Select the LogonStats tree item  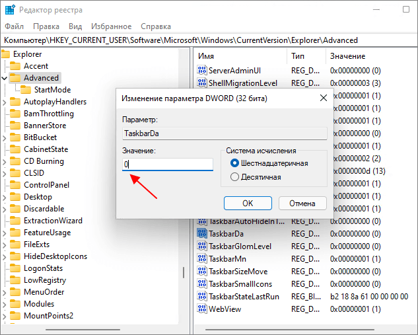43,268
